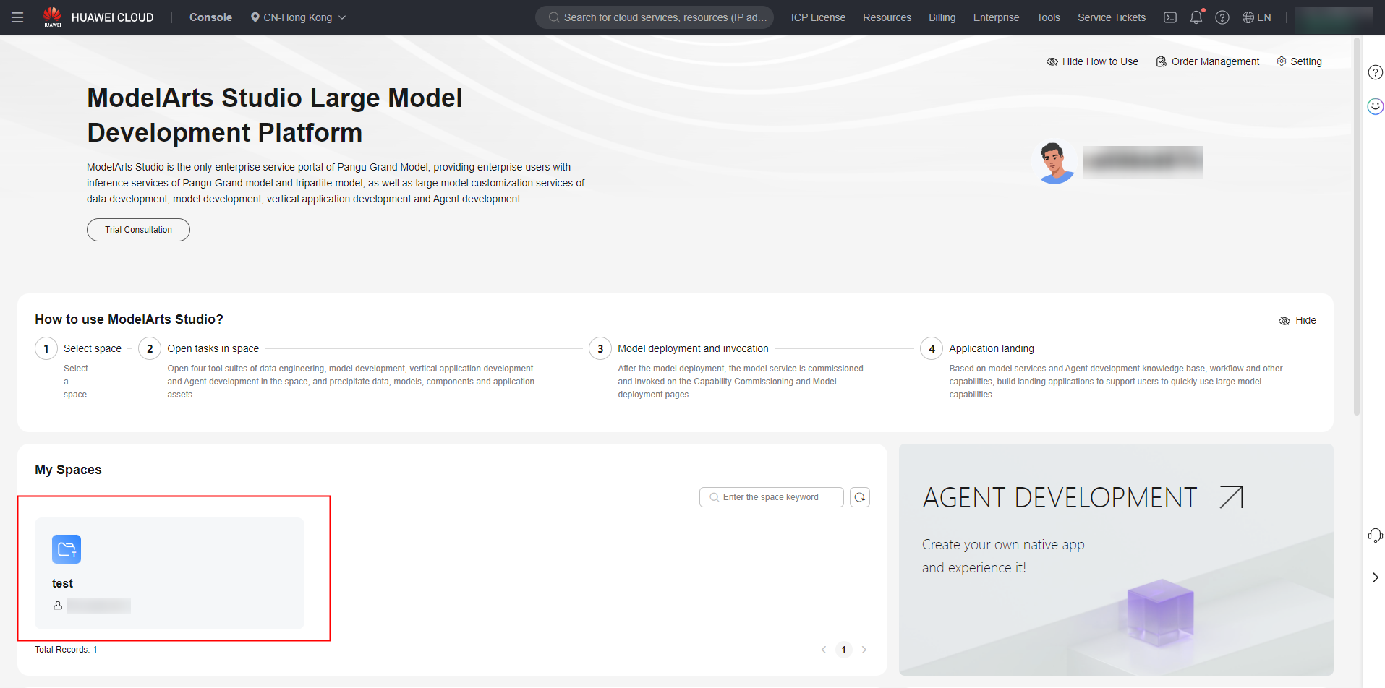This screenshot has height=688, width=1385.
Task: Select step 2 Open tasks in space
Action: 199,348
